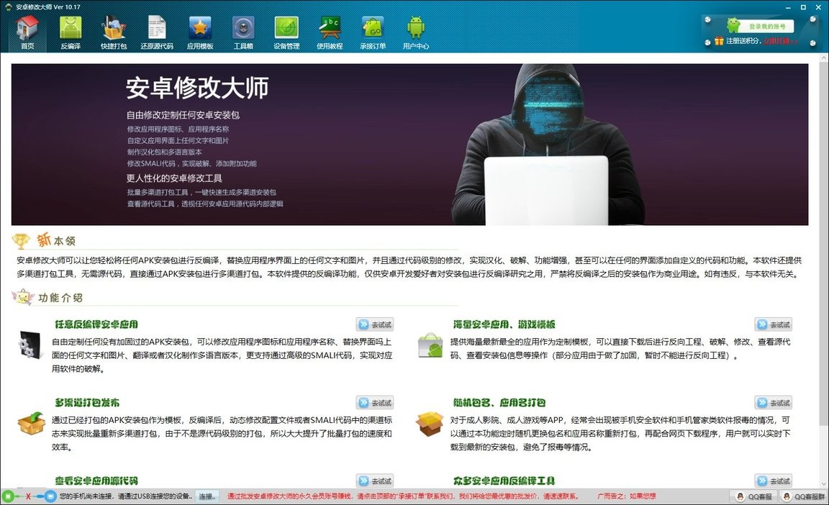Image resolution: width=829 pixels, height=505 pixels.
Task: Click the scrollbar up arrow
Action: 823,60
